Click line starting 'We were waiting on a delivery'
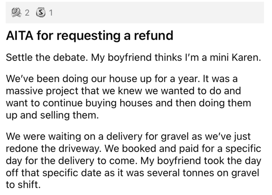The width and height of the screenshot is (272, 195). pos(129,137)
